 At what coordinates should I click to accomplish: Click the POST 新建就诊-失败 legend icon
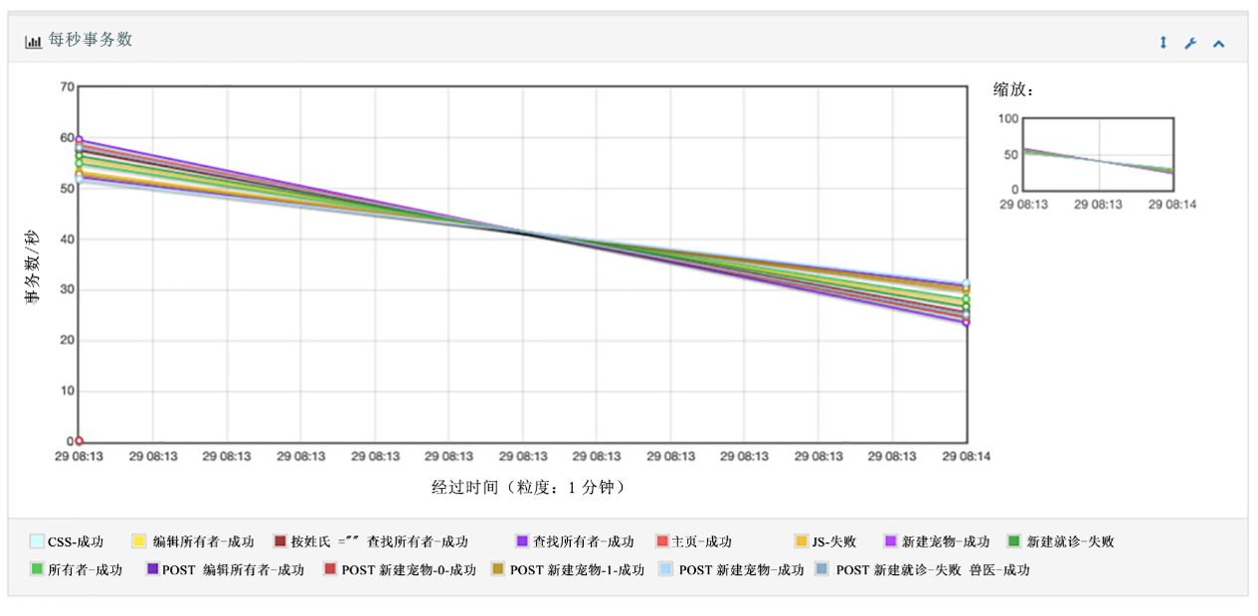pyautogui.click(x=821, y=570)
